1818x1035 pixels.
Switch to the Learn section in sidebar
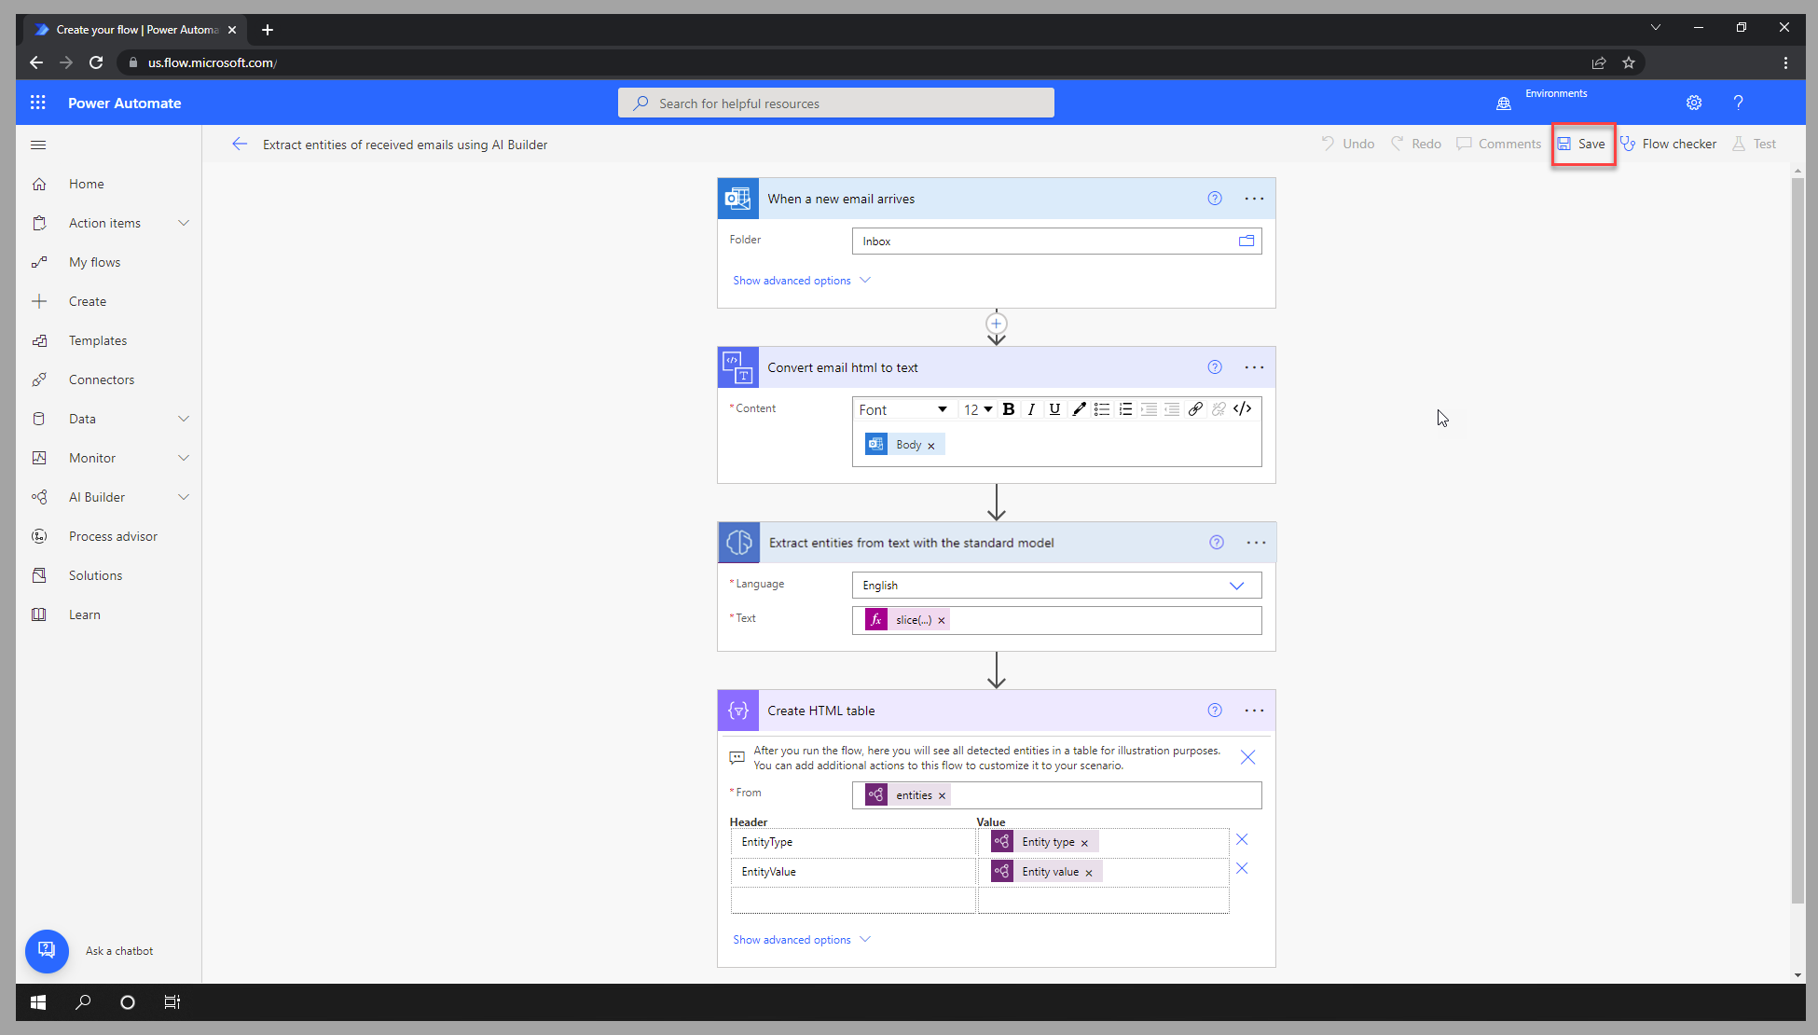click(x=85, y=614)
